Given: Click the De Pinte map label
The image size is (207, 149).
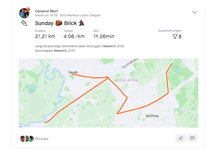Looking at the screenshot, I should tap(152, 116).
